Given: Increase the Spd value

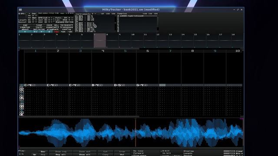Looking at the screenshot, I should [49, 20].
